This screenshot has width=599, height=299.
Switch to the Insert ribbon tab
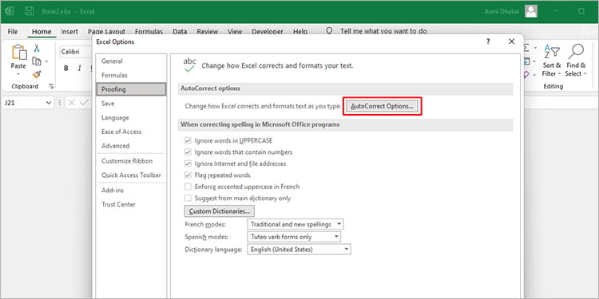pyautogui.click(x=69, y=32)
